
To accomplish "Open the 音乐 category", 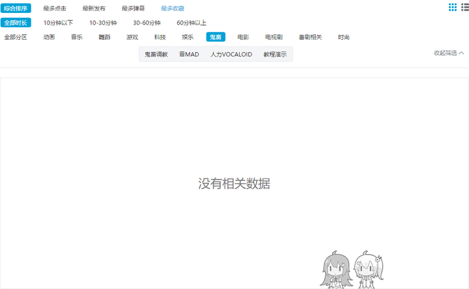I will 77,37.
